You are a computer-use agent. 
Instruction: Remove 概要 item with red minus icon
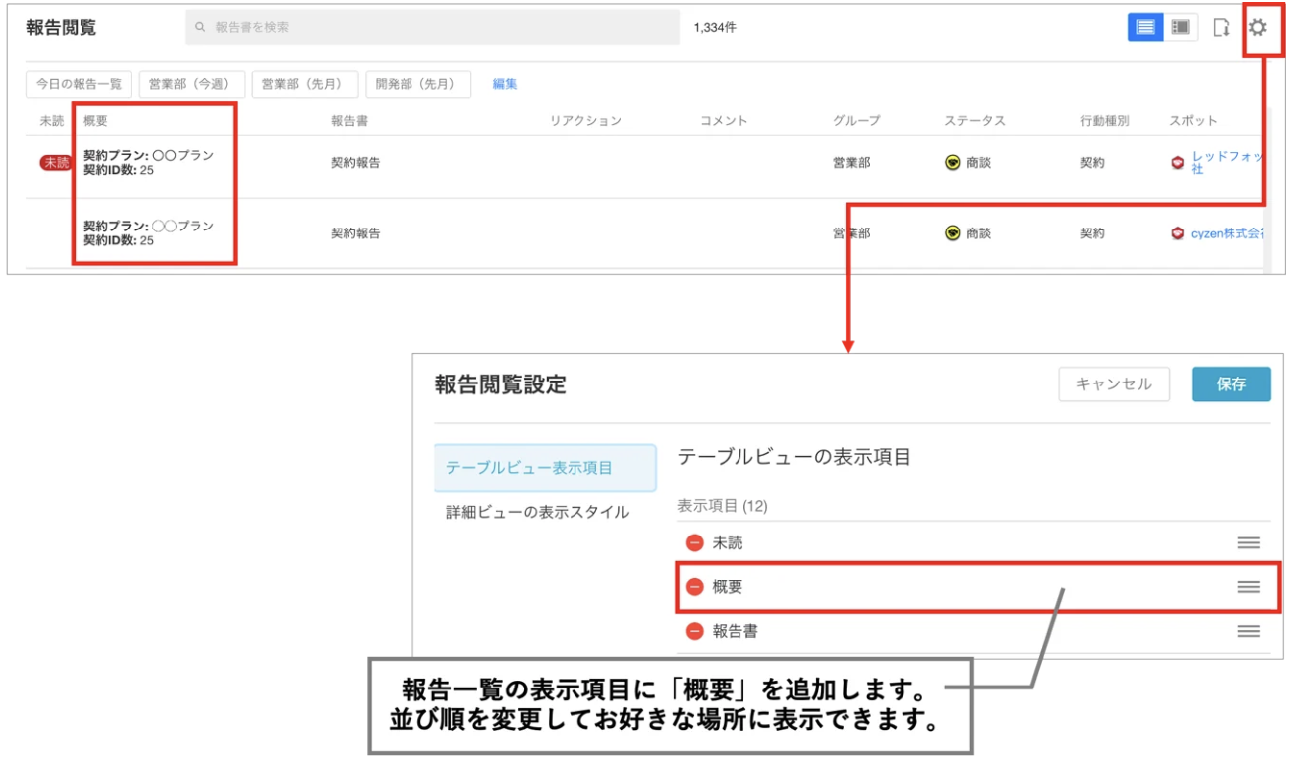695,587
